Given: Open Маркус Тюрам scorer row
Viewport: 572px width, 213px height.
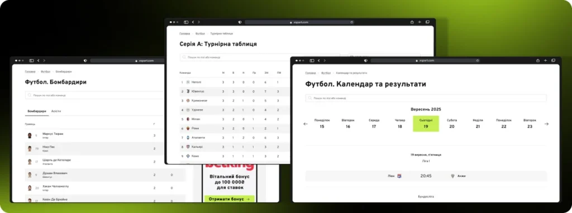Looking at the screenshot, I should point(95,135).
